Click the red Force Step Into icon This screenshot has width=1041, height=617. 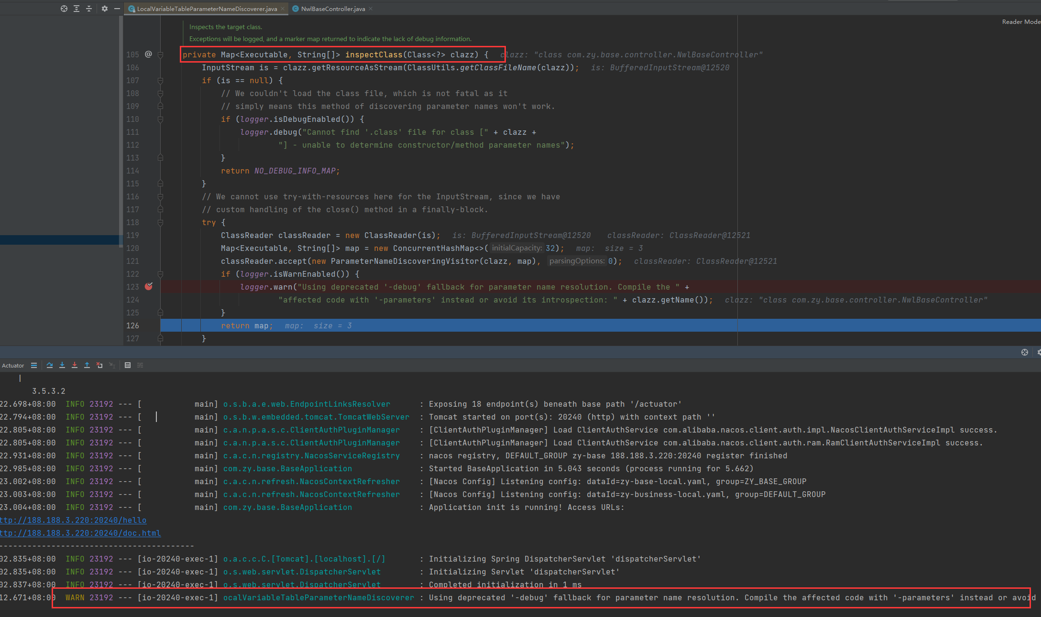[75, 365]
